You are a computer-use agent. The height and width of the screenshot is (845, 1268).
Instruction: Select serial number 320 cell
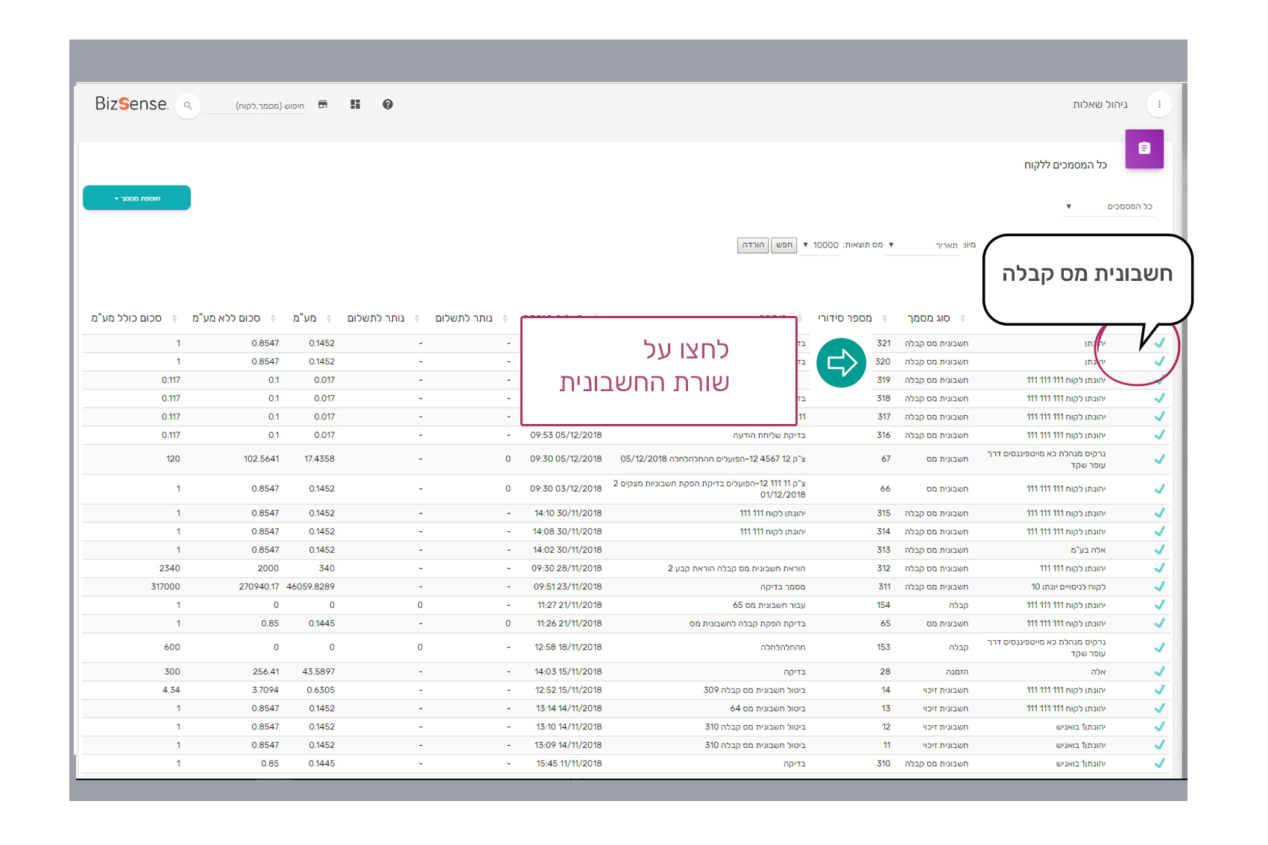coord(883,361)
